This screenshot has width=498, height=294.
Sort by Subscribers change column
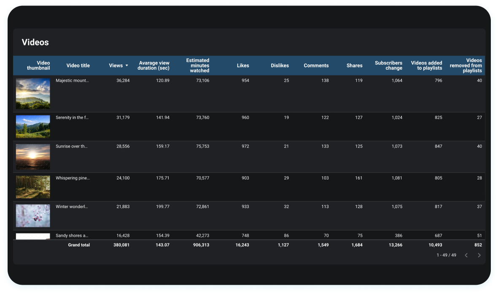tap(388, 65)
